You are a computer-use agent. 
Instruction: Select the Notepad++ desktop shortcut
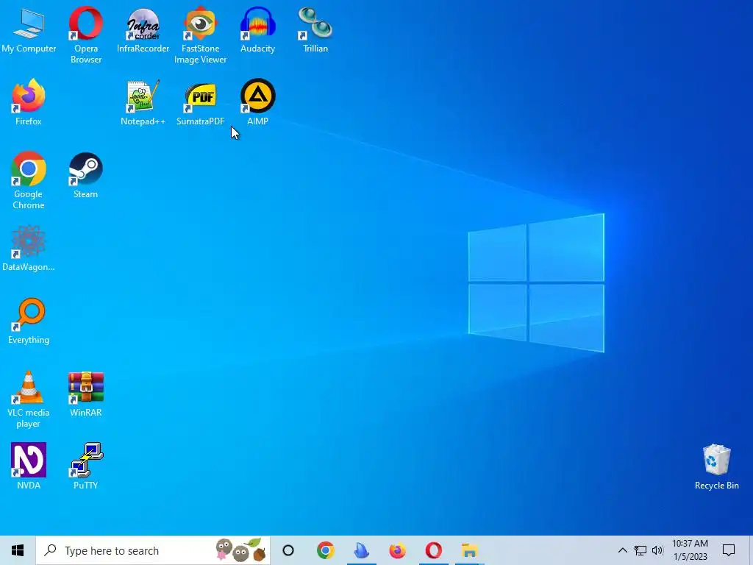pos(143,102)
